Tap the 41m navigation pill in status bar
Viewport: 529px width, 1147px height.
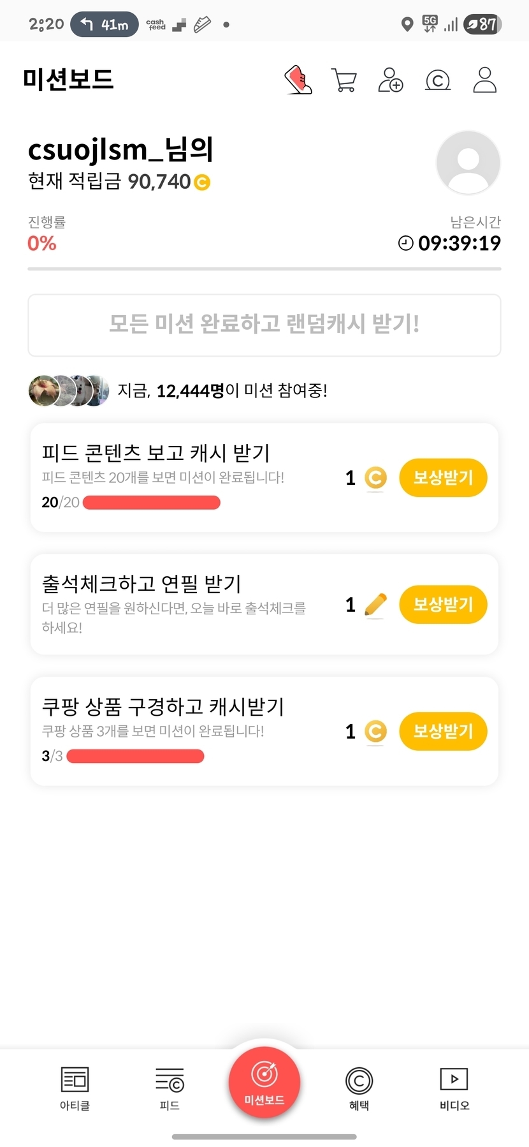point(105,24)
